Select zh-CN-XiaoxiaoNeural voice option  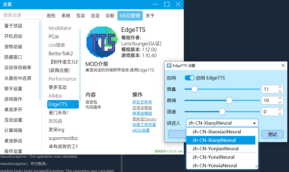[x=221, y=132]
